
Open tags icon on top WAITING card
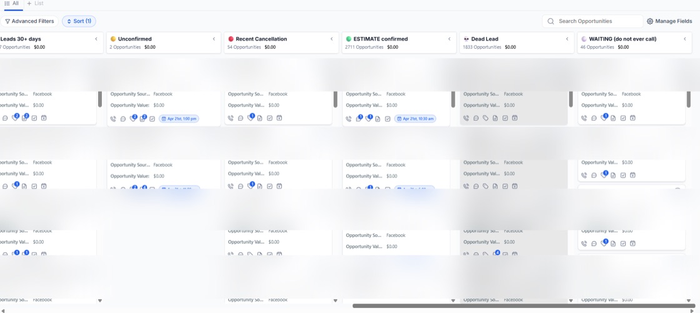pos(604,118)
